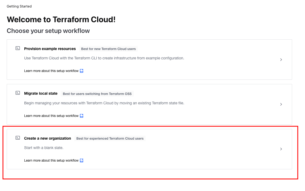This screenshot has width=305, height=191.
Task: Choose the Create a new organization title
Action: tap(47, 138)
